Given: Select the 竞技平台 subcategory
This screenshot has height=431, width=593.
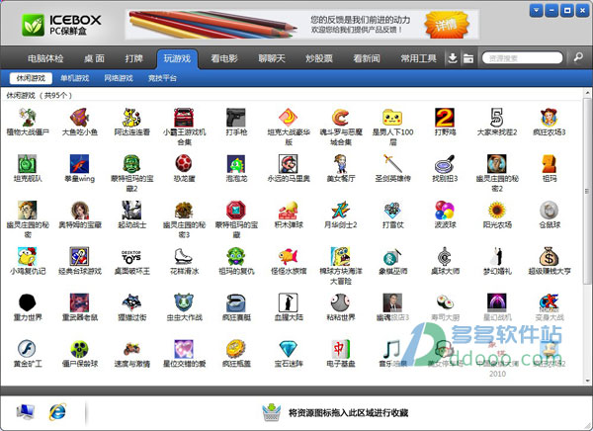Looking at the screenshot, I should [162, 78].
